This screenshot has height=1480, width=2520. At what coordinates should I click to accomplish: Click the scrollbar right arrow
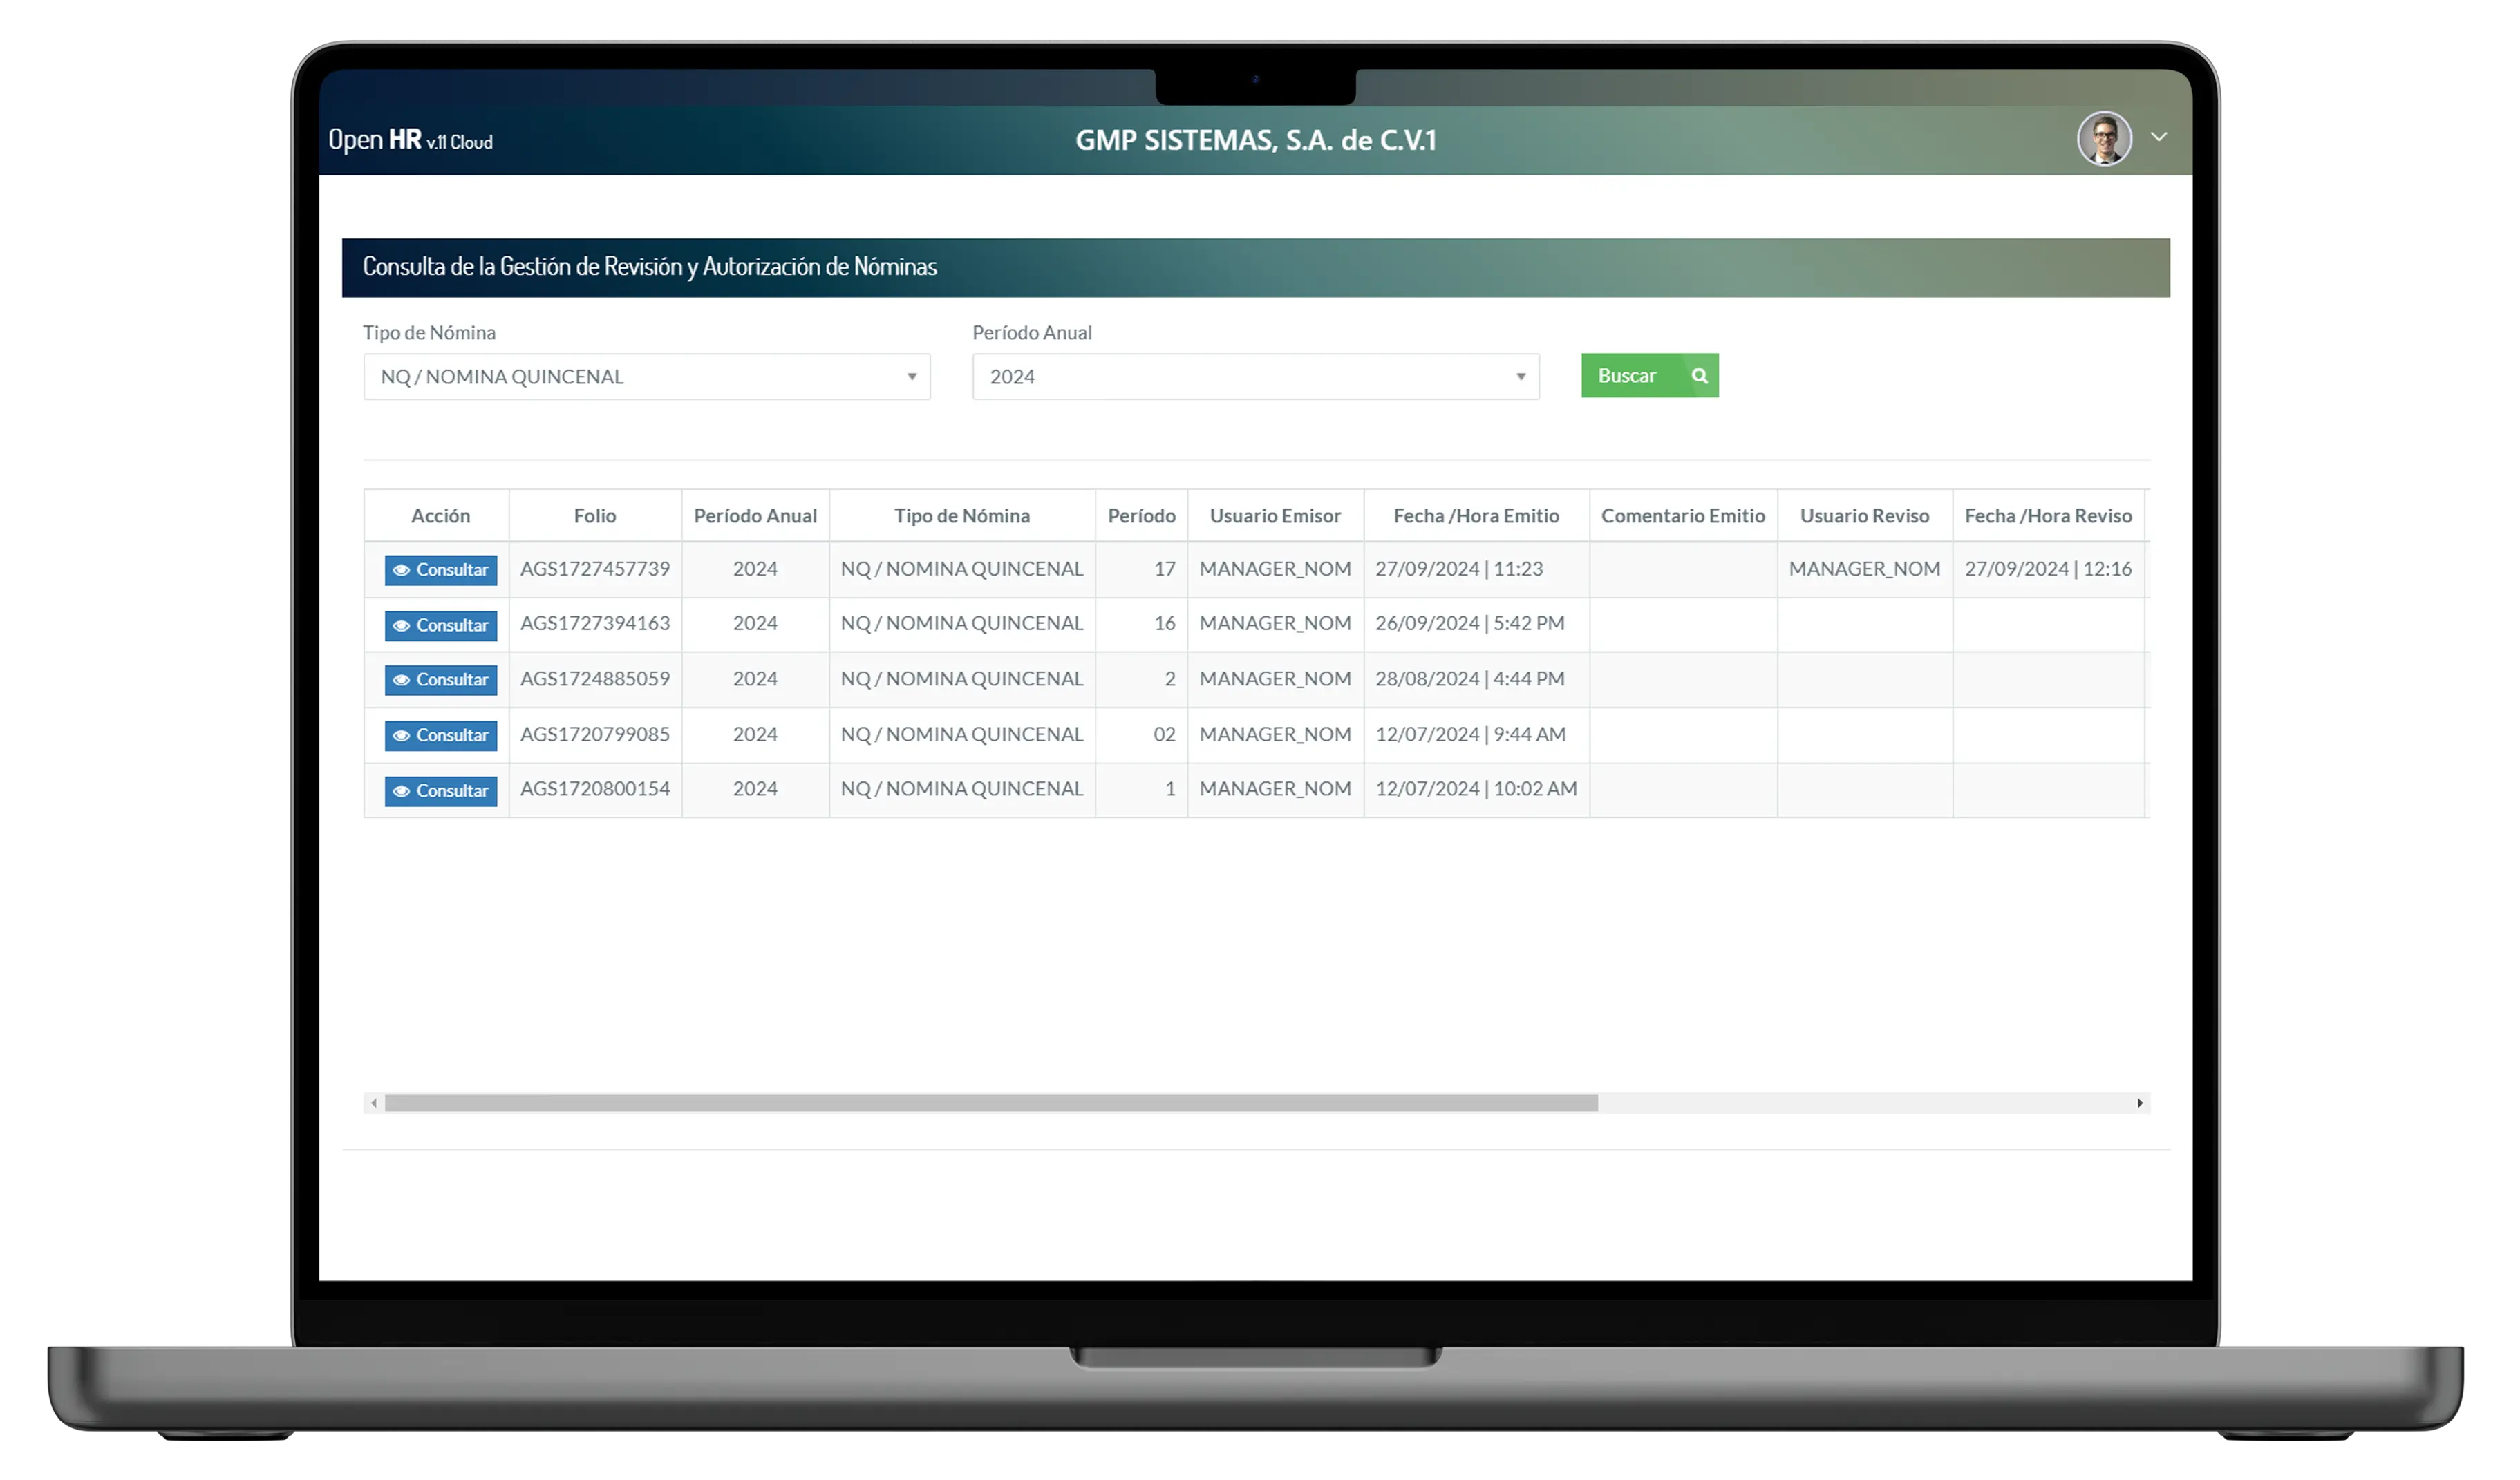[x=2139, y=1103]
